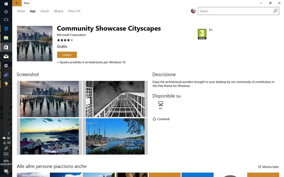This screenshot has height=177, width=284.
Task: Click the Windows 10 extension text
Action: pos(91,62)
